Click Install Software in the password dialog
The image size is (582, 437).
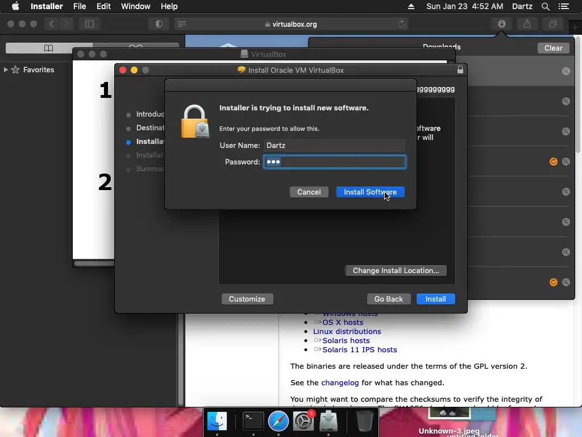pyautogui.click(x=370, y=192)
